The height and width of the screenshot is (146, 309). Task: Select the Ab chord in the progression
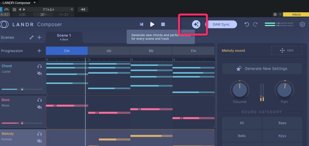[x=109, y=51]
